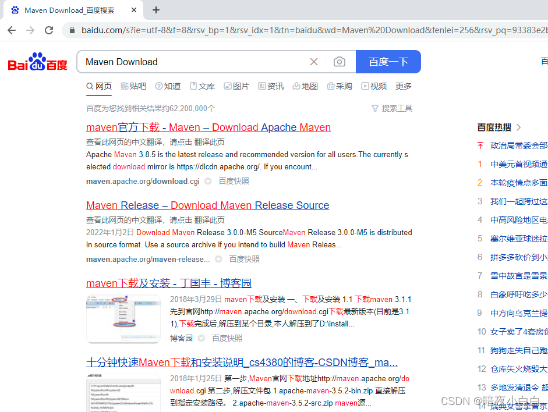Select the 网页 tab
This screenshot has width=548, height=412.
point(99,86)
